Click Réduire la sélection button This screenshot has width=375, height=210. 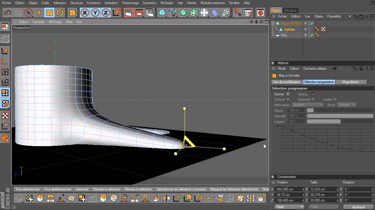[138, 189]
